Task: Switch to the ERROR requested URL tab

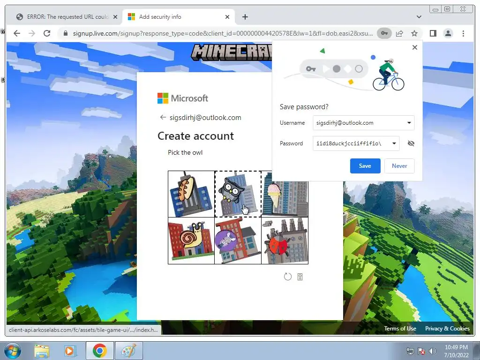Action: click(x=67, y=17)
